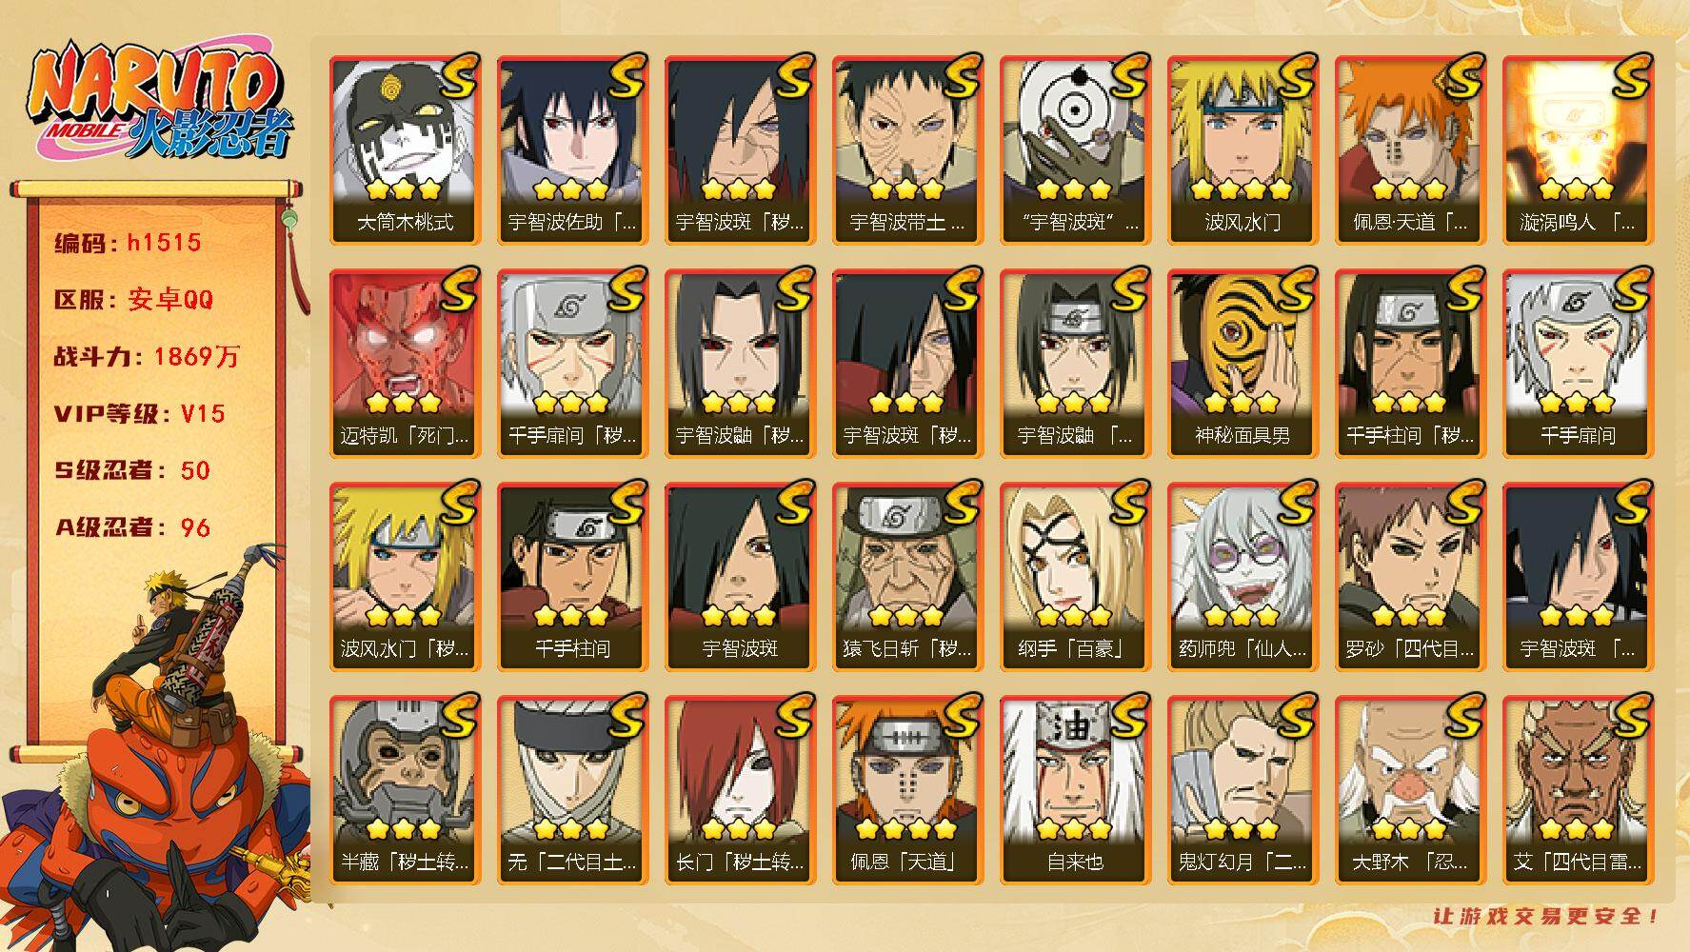Open the 波风水门 character card in the top row
1690x952 pixels.
(1243, 149)
